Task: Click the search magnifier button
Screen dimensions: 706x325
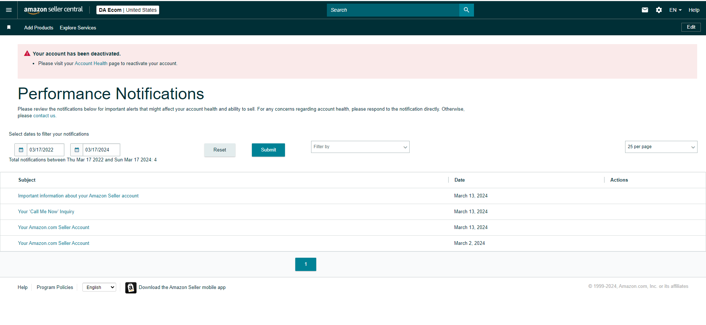Action: [466, 10]
